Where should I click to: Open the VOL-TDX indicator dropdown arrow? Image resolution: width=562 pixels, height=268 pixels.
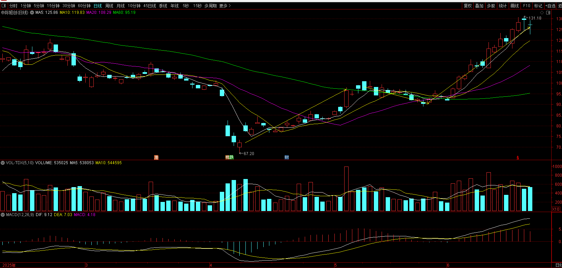coord(3,163)
